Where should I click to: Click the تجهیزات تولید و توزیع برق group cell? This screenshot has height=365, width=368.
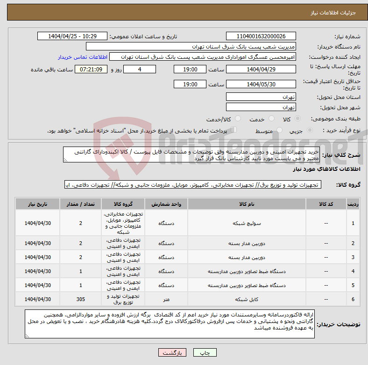click(x=123, y=299)
